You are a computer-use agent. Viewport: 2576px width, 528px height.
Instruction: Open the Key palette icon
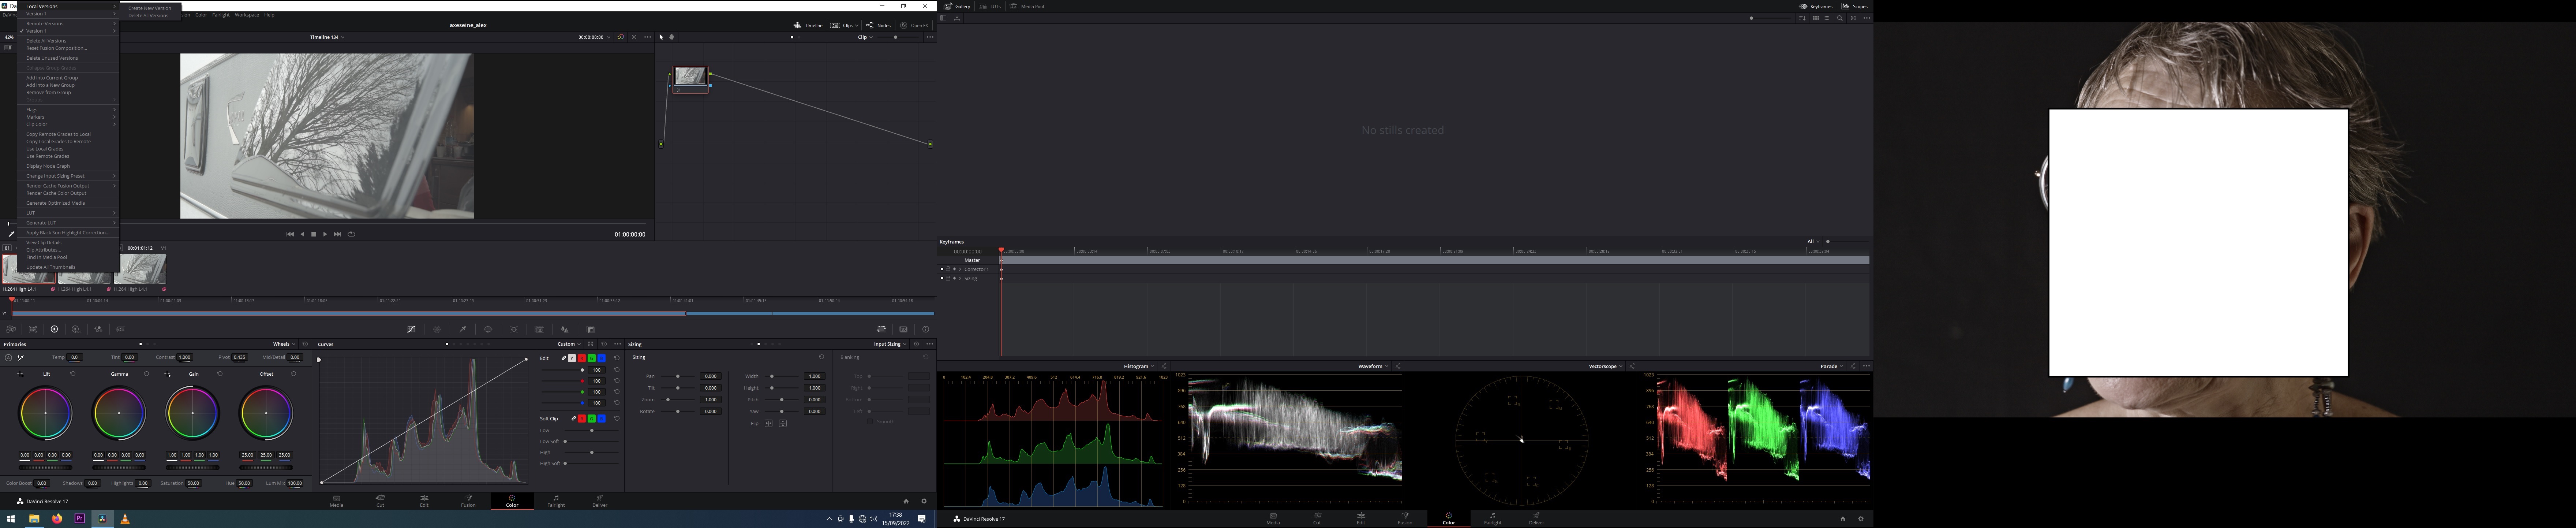(590, 329)
